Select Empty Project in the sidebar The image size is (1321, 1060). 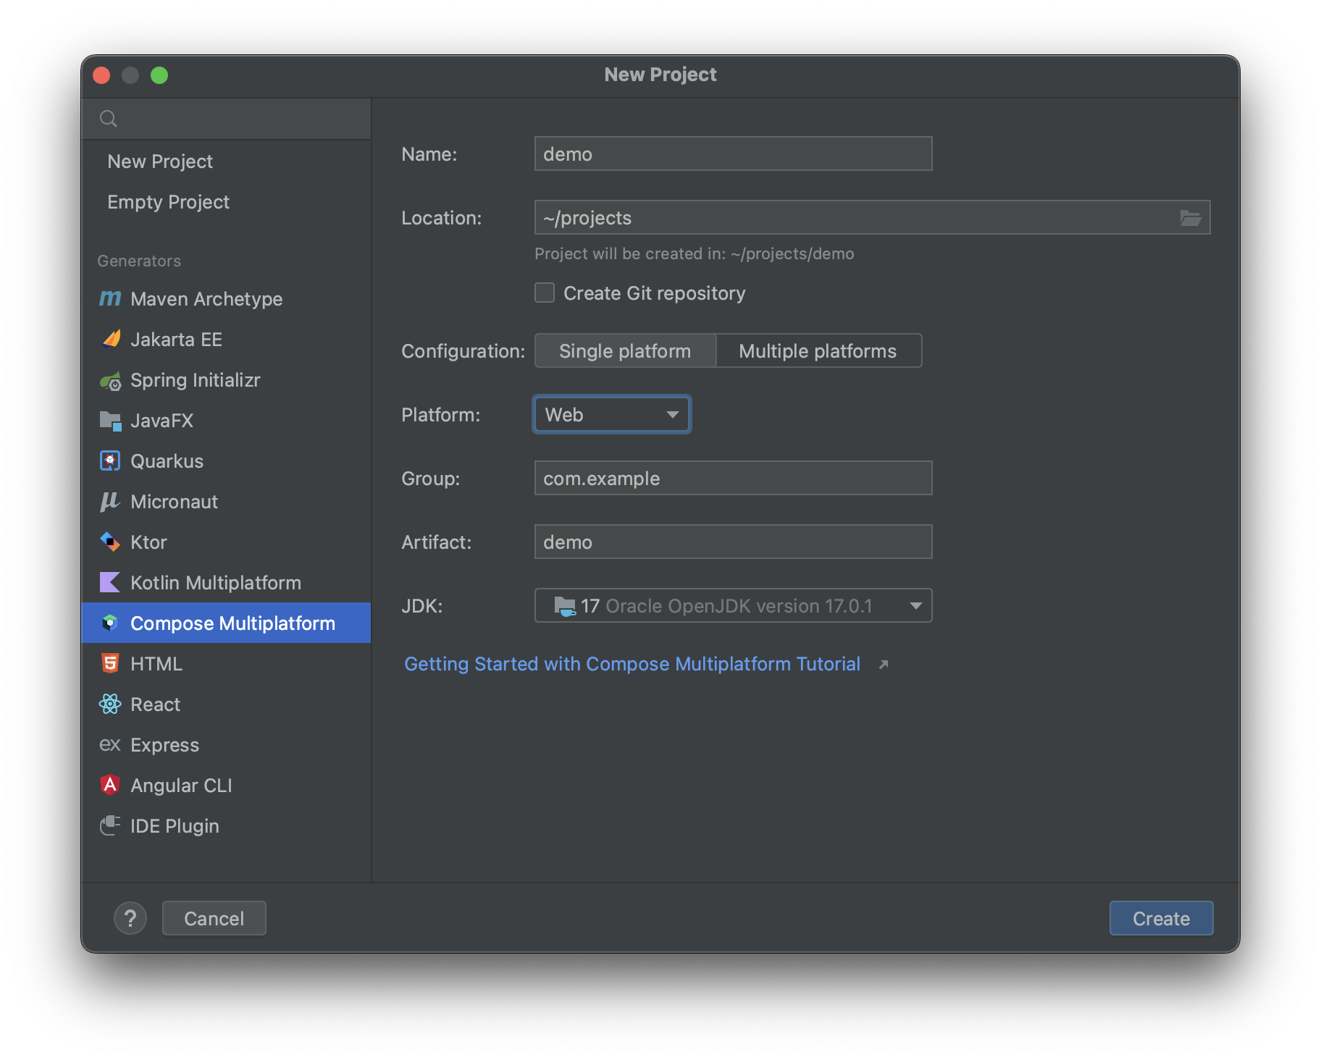[x=168, y=201]
